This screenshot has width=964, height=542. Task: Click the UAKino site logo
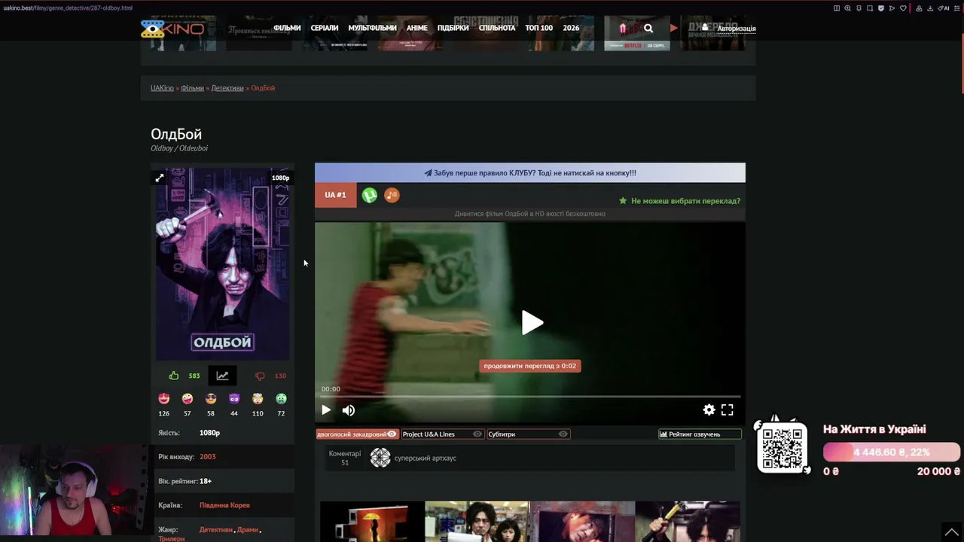coord(172,29)
